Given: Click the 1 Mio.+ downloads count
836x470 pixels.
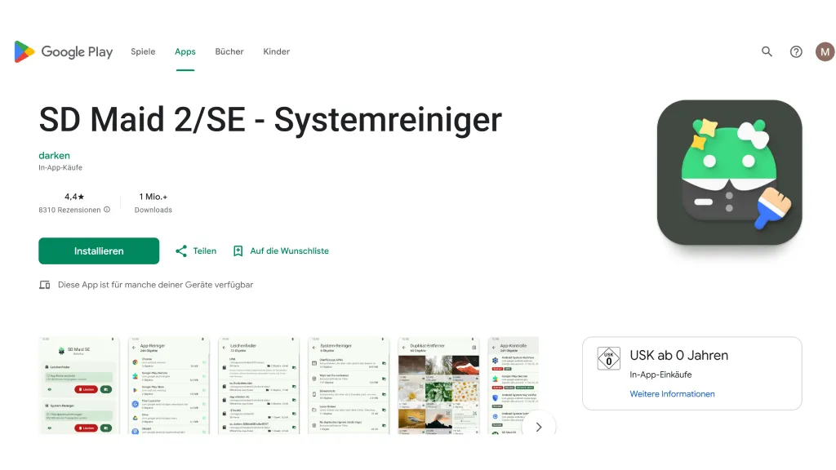Looking at the screenshot, I should 153,197.
